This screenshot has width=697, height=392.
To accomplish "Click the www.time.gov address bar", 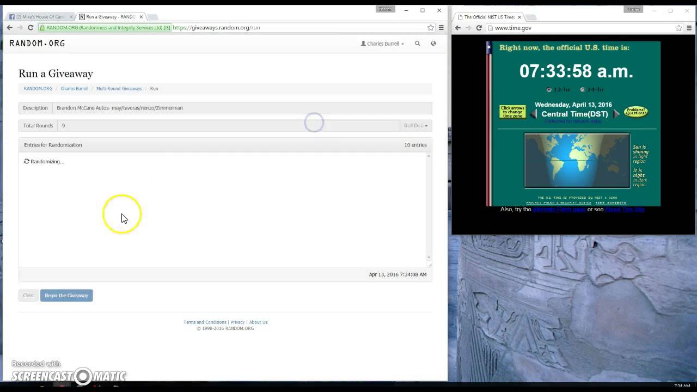I will 583,28.
